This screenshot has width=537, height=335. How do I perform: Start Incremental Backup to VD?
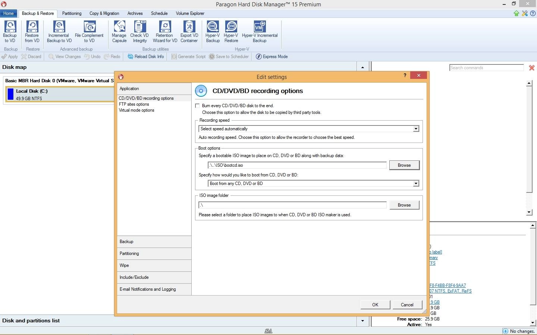59,32
